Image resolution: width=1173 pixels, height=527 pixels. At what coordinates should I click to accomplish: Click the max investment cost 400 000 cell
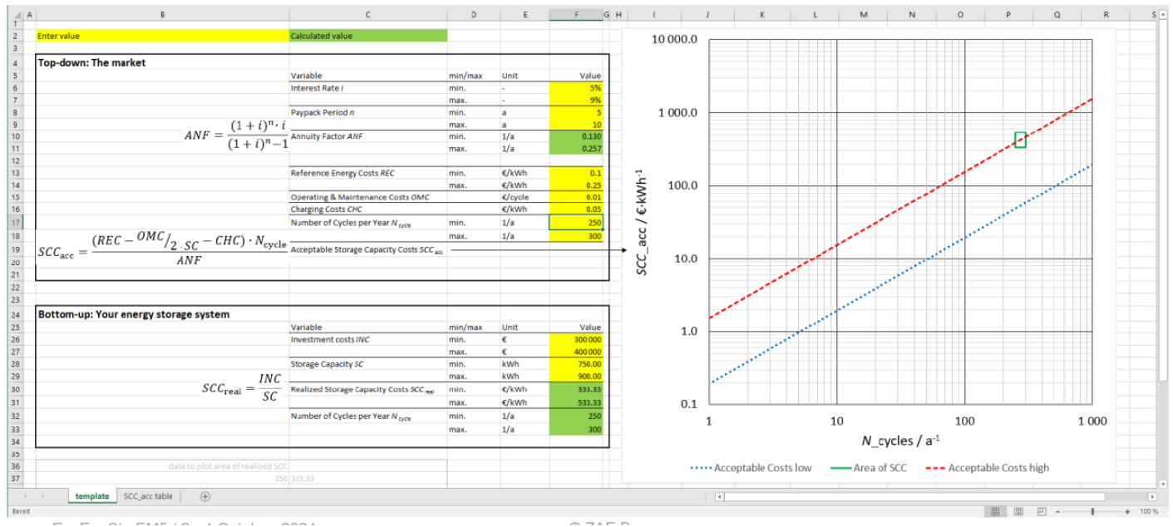tap(576, 352)
